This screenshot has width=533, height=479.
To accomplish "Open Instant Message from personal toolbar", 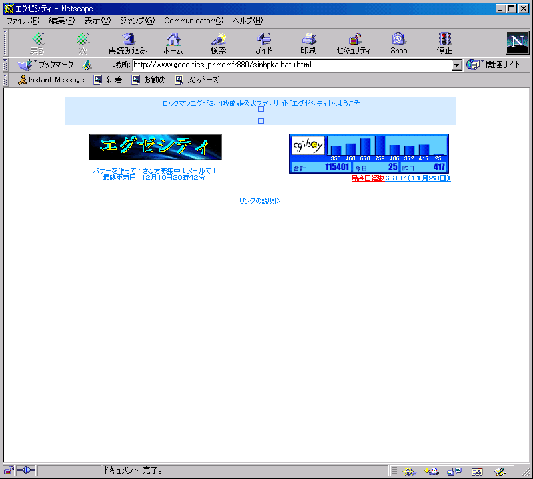I will (51, 80).
